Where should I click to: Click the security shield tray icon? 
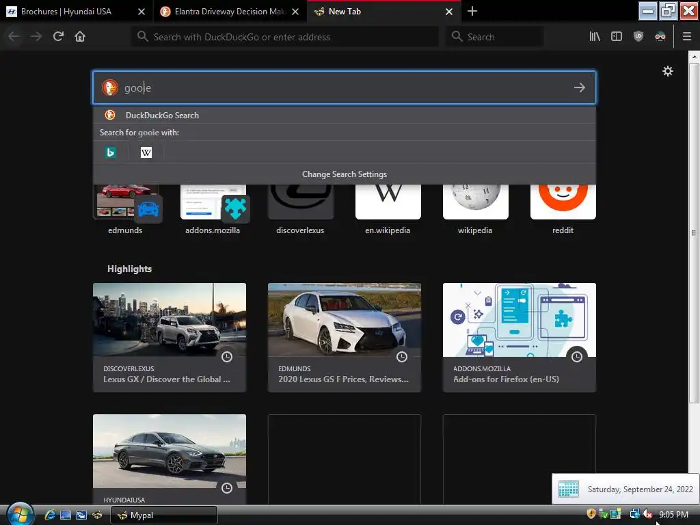coord(591,514)
